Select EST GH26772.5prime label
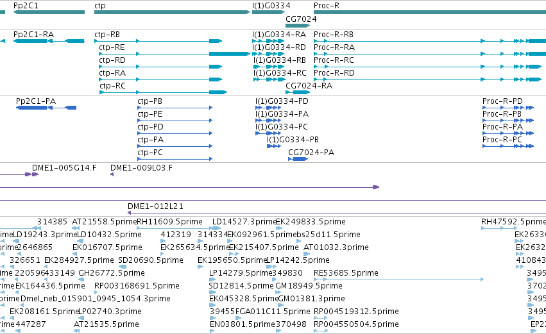This screenshot has height=334, width=546. (x=112, y=274)
